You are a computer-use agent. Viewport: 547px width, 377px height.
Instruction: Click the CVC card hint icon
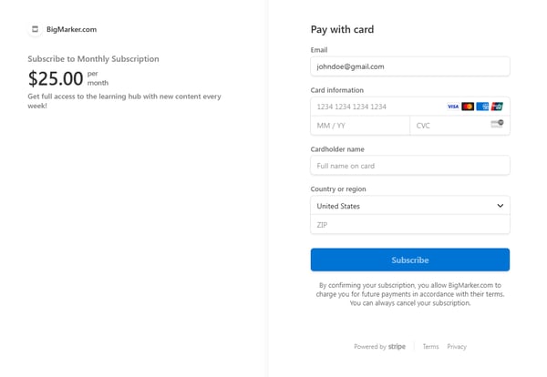tap(497, 124)
